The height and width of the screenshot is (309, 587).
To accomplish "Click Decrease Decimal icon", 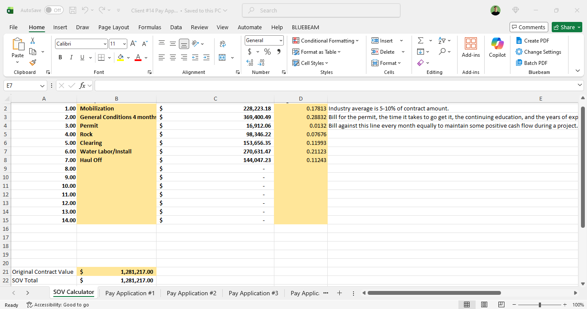I will point(261,63).
